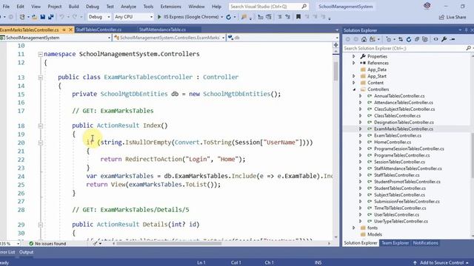
Task: Switch to Team Explorer tab
Action: pos(395,243)
